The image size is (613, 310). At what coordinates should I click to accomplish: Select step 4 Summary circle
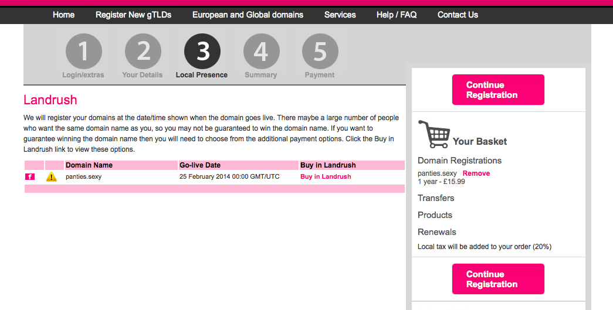pos(261,52)
